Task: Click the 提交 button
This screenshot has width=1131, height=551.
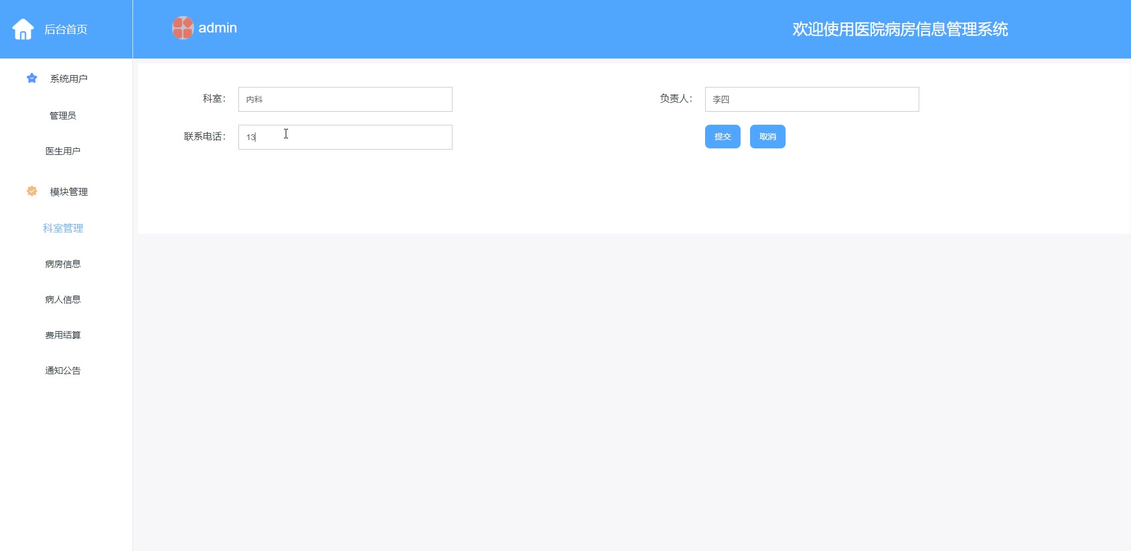Action: 723,137
